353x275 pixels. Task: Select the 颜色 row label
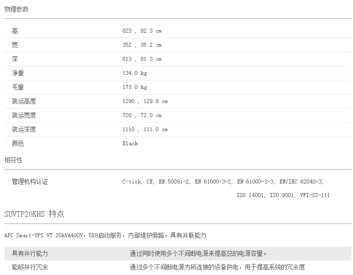click(18, 143)
